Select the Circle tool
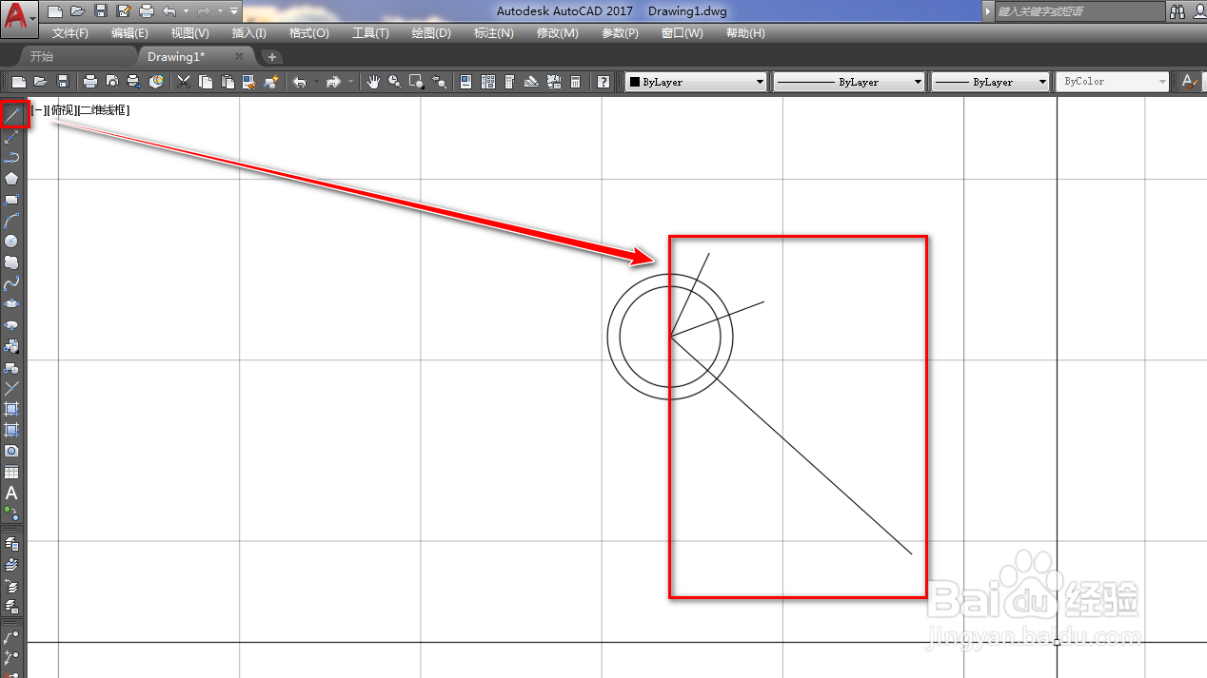Image resolution: width=1207 pixels, height=678 pixels. 12,241
